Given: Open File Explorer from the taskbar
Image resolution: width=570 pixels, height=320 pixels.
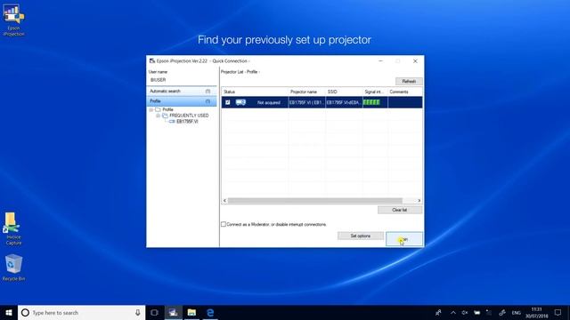Looking at the screenshot, I should click(191, 312).
